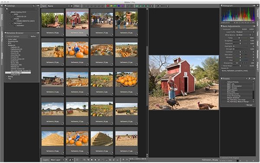Apply the Deeper Shadows preset
The width and height of the screenshot is (260, 163).
233,98
